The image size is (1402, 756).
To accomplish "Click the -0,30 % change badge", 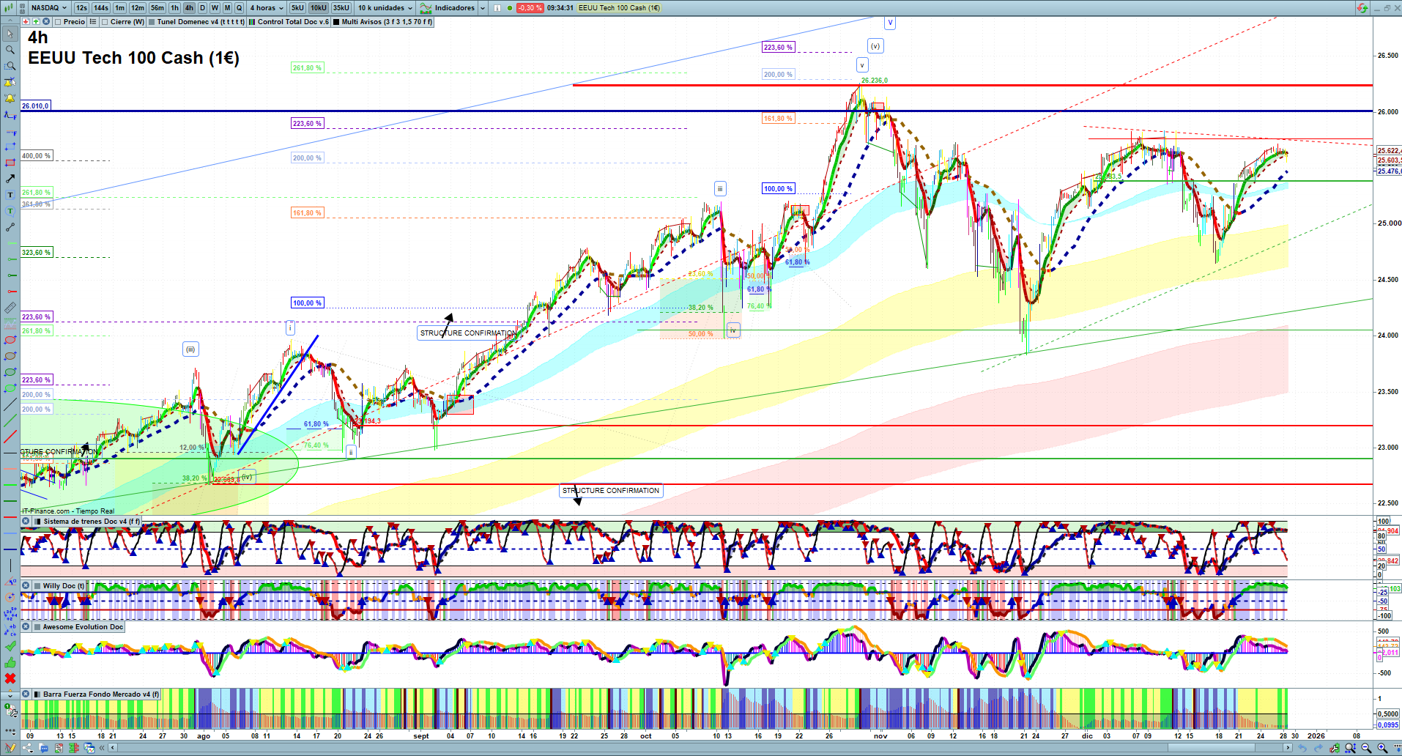I will pos(530,8).
